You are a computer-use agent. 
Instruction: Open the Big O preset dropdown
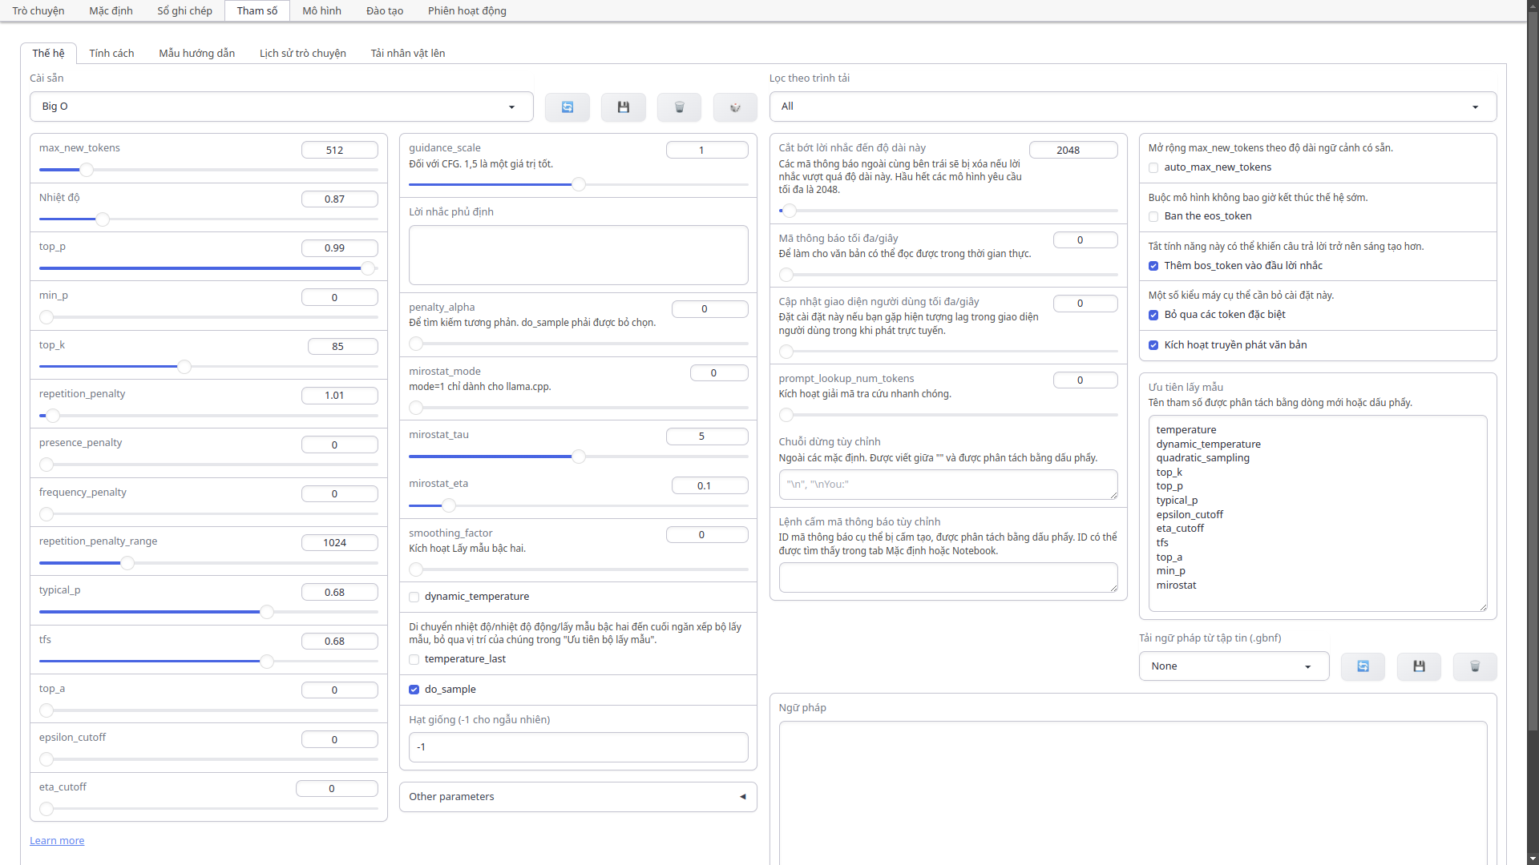pyautogui.click(x=281, y=107)
